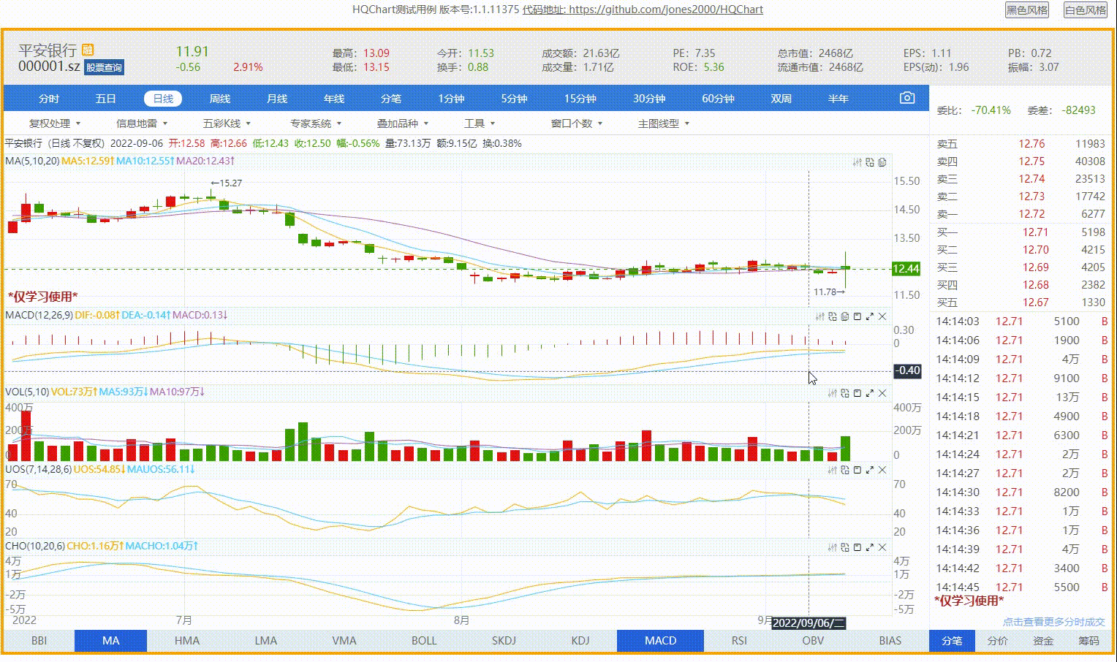Maximize the CHO indicator panel with arrows icon

[870, 547]
